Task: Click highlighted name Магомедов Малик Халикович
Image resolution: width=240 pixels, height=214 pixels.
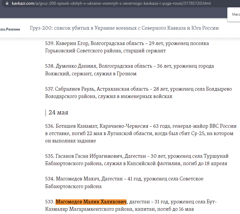Action: [91, 202]
